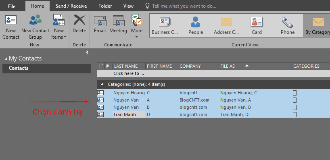
Task: Click the contact icon for Tran Manh D
Action: (100, 114)
